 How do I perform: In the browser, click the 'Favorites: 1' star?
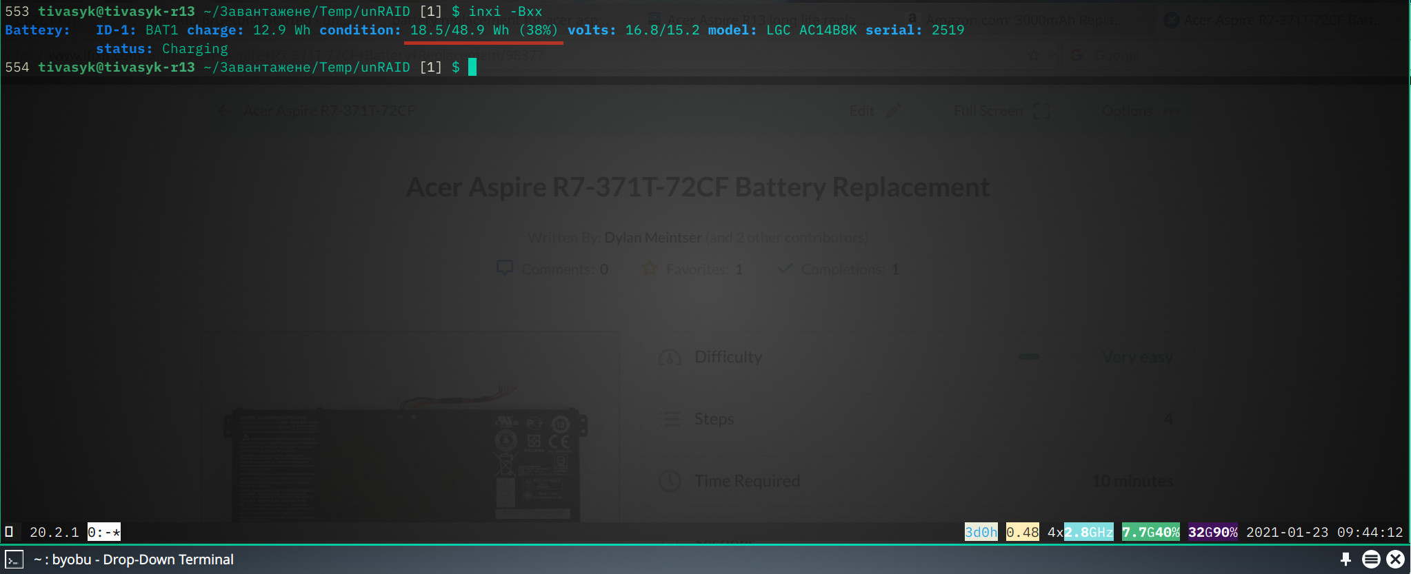pos(650,269)
